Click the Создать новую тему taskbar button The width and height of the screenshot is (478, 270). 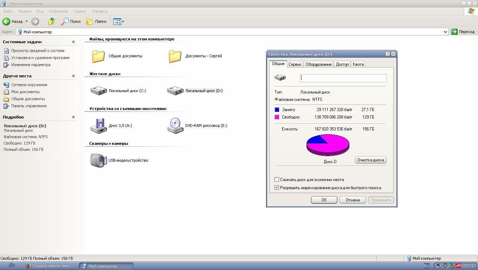click(50, 266)
